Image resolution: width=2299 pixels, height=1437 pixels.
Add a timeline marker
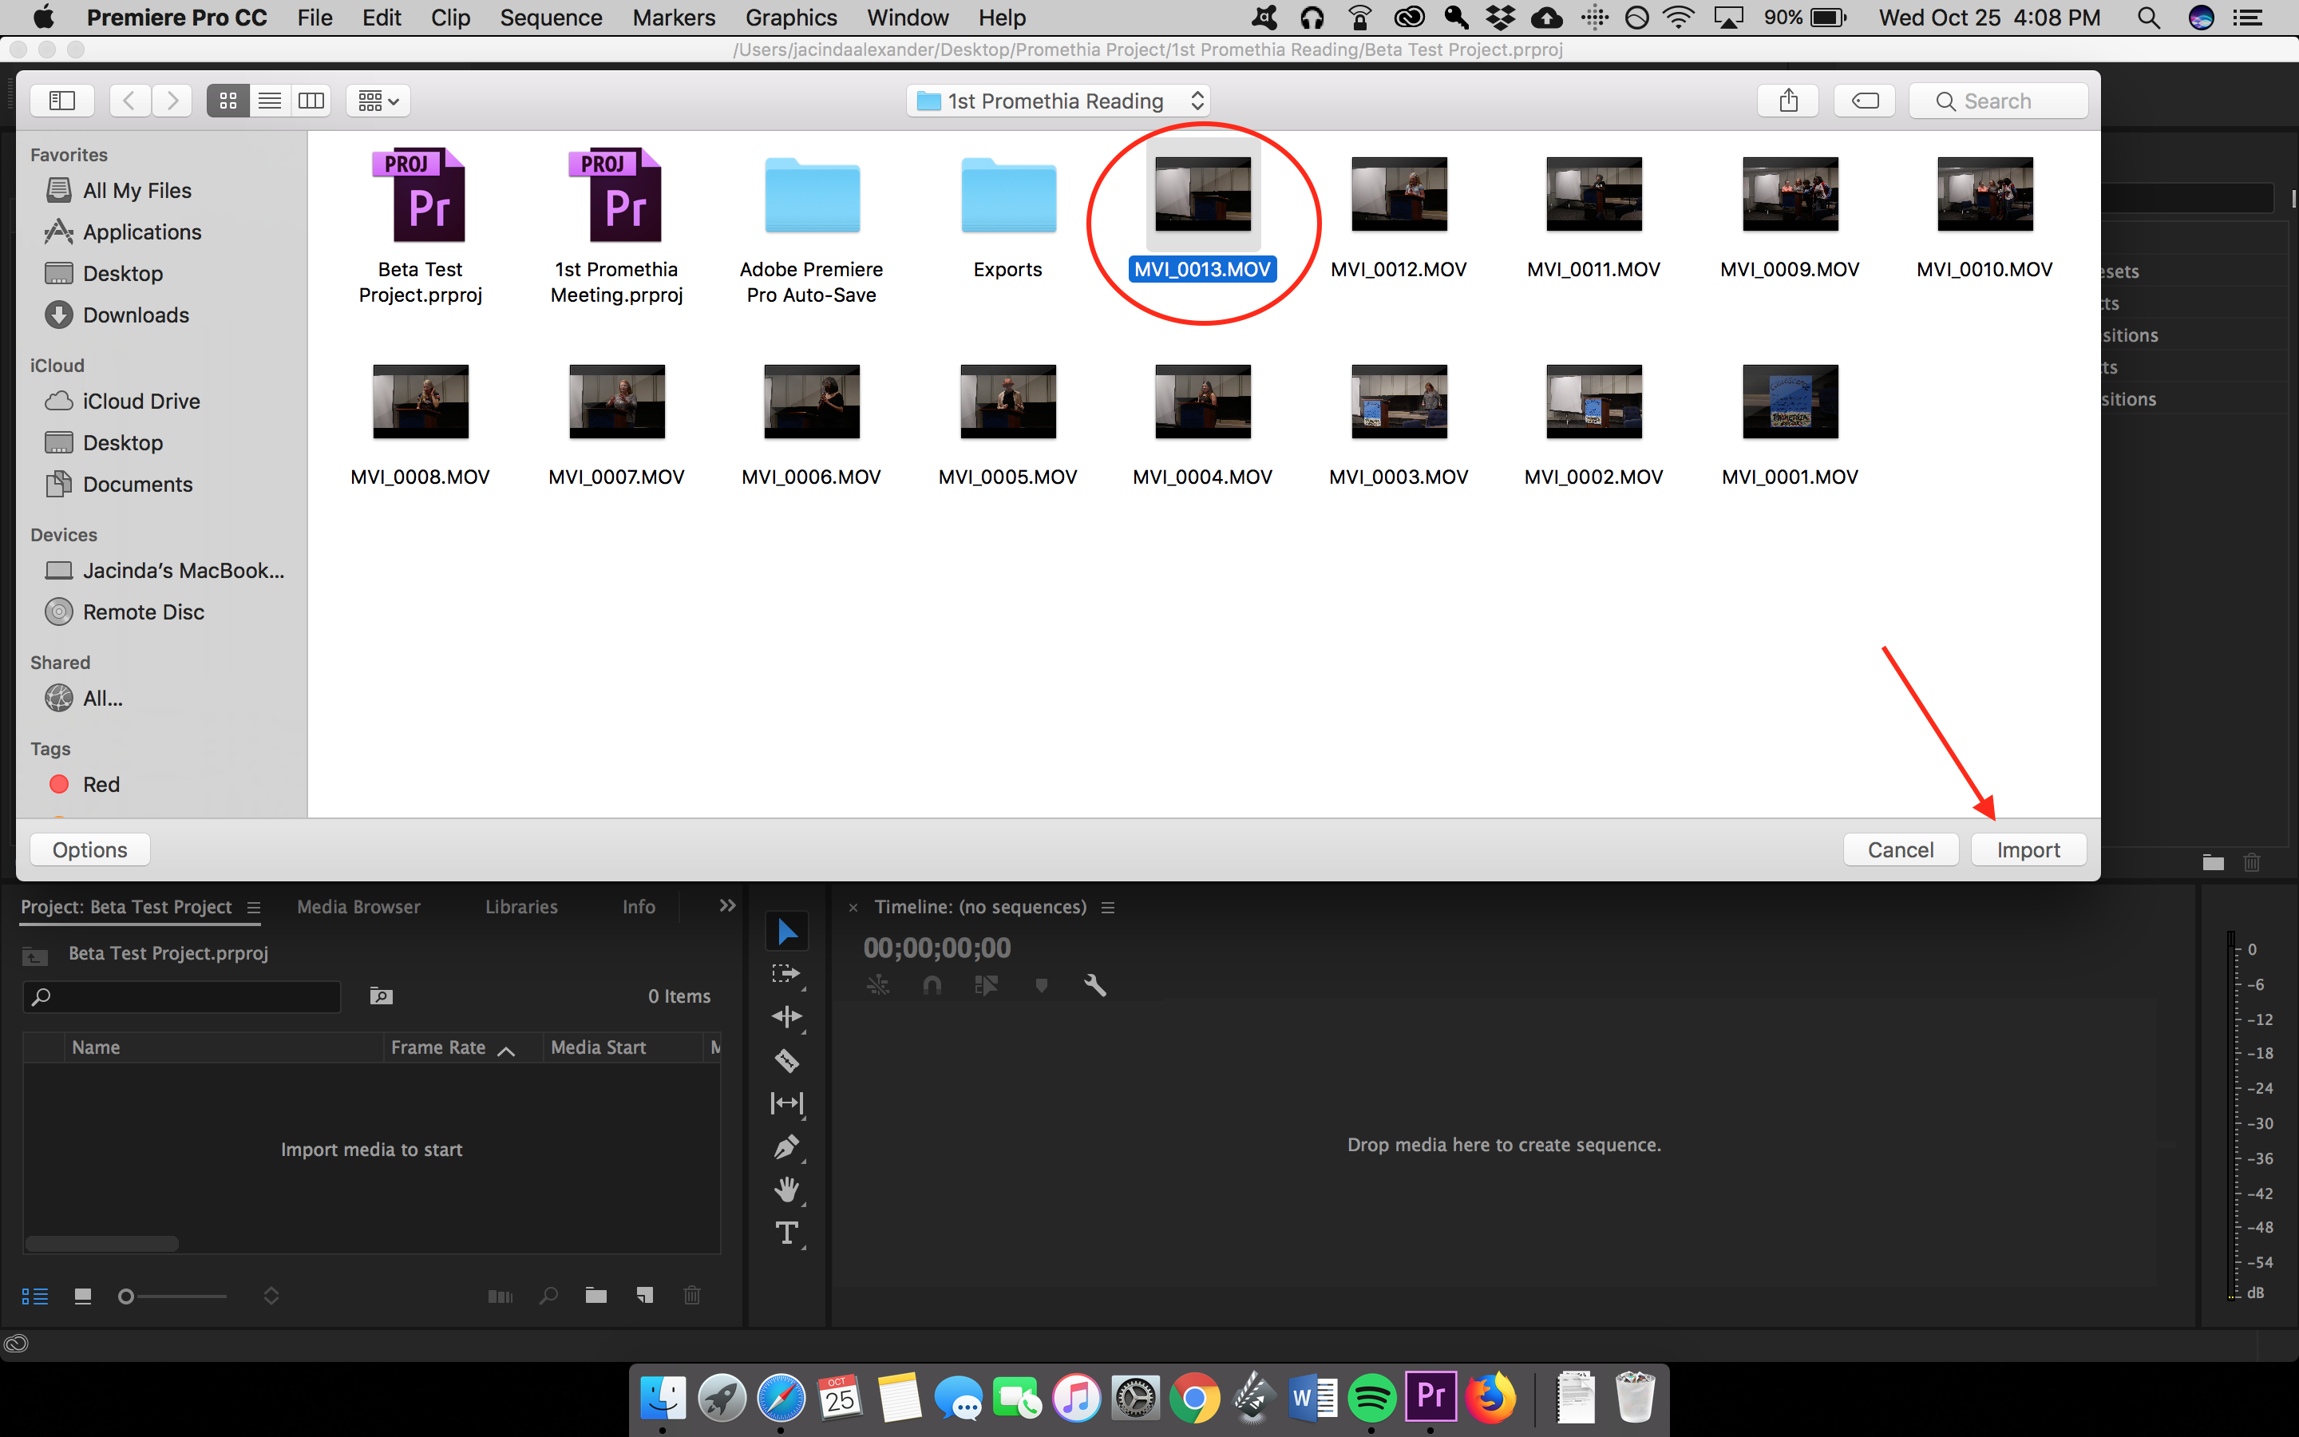coord(1041,986)
